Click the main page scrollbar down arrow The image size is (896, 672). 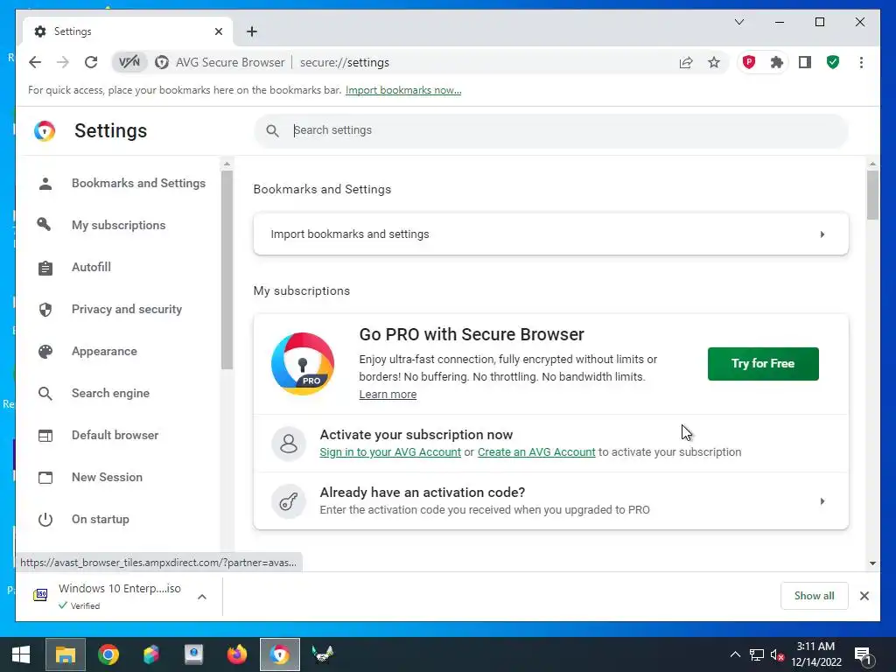point(872,563)
